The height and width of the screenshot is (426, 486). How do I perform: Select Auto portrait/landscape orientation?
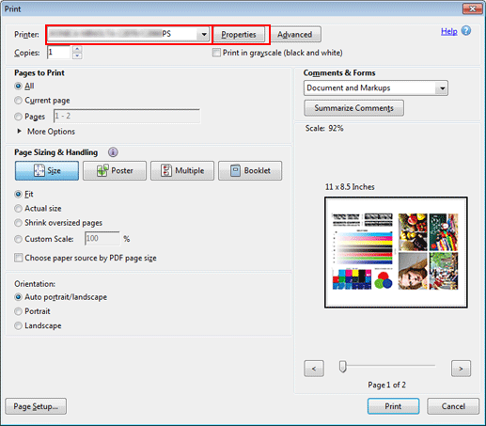pyautogui.click(x=18, y=297)
